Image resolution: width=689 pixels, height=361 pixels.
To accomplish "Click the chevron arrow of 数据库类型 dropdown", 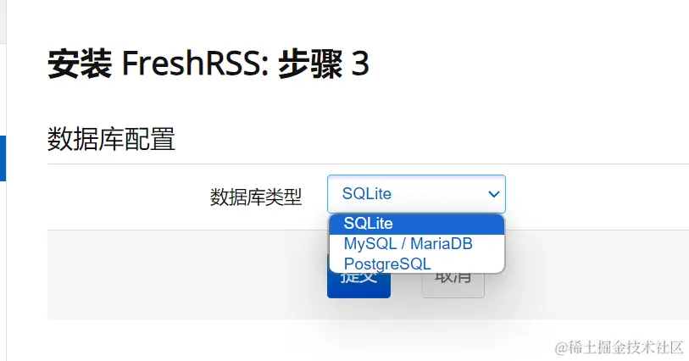I will click(494, 194).
